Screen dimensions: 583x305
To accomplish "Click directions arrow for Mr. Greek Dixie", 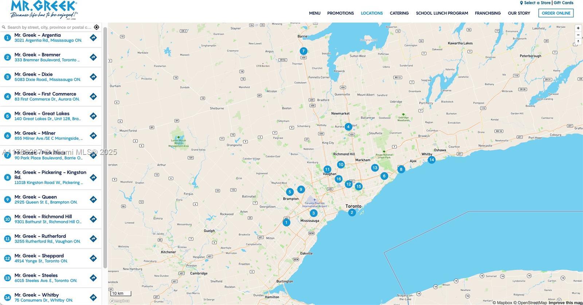I will (93, 77).
